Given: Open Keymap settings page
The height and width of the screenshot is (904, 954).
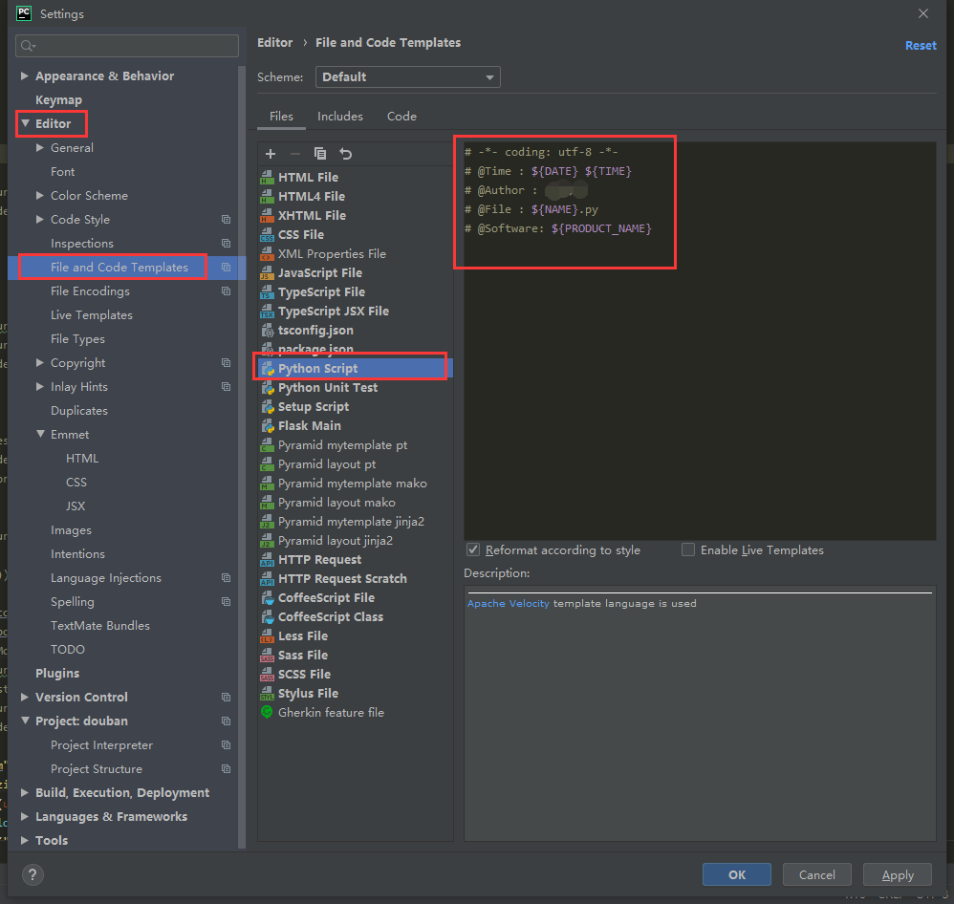Looking at the screenshot, I should 58,99.
